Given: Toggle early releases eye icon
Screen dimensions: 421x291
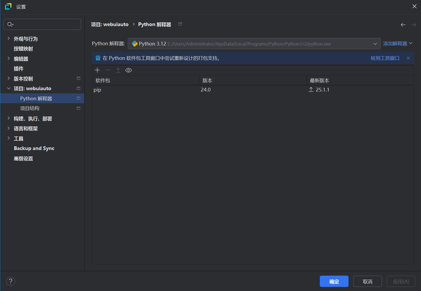Looking at the screenshot, I should click(x=129, y=70).
